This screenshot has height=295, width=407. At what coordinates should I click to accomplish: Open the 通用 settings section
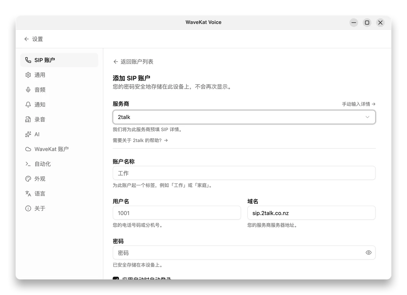[59, 75]
